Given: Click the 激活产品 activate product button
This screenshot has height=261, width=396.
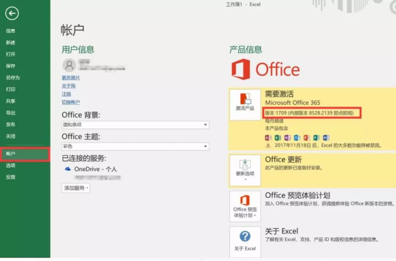Looking at the screenshot, I should [245, 104].
